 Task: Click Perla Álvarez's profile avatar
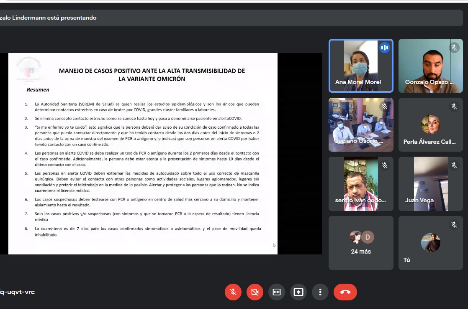430,124
